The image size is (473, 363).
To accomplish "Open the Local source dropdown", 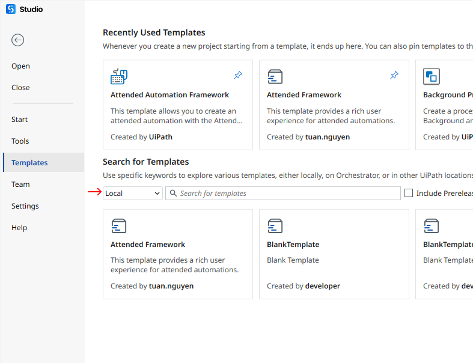I will tap(133, 193).
